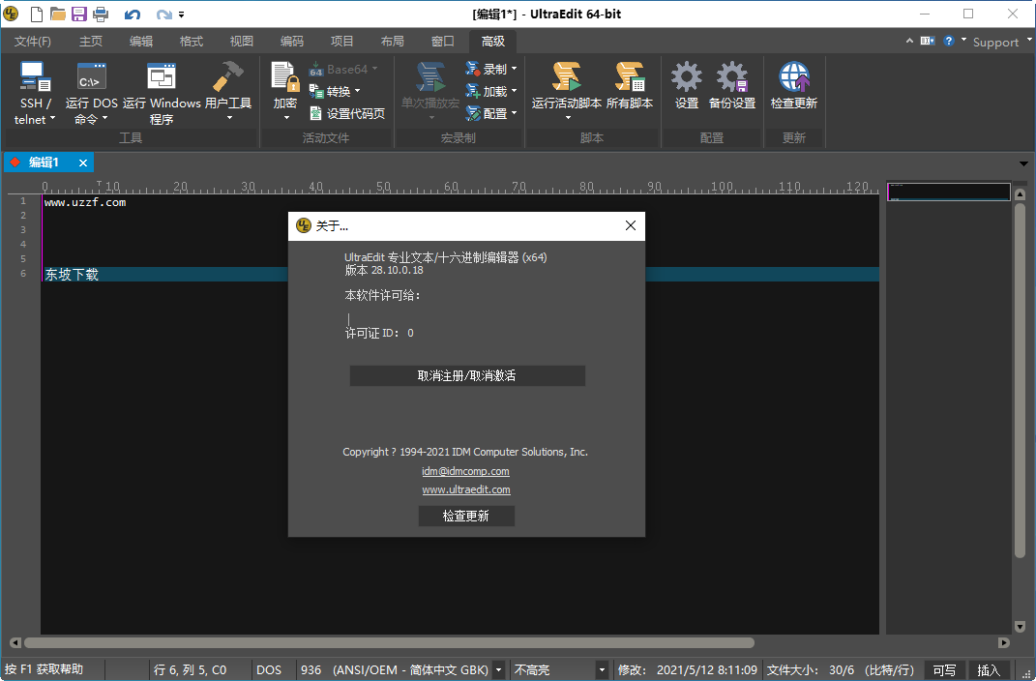Switch to the Edit (编辑) ribbon tab
This screenshot has width=1036, height=681.
point(140,42)
